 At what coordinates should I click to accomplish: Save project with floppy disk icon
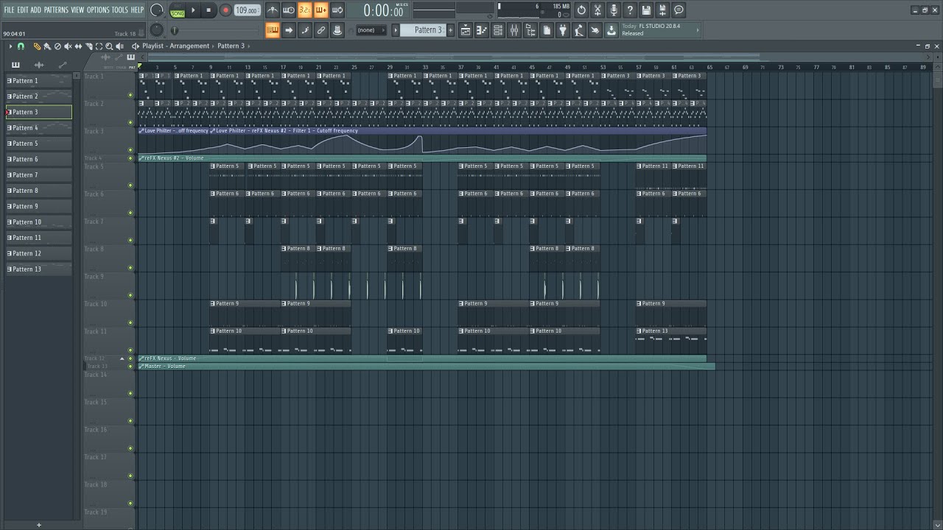[x=646, y=10]
